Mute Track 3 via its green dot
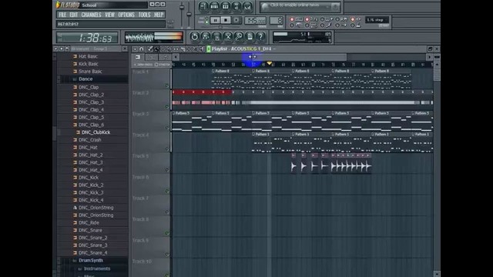Image resolution: width=493 pixels, height=277 pixels. pos(167,128)
